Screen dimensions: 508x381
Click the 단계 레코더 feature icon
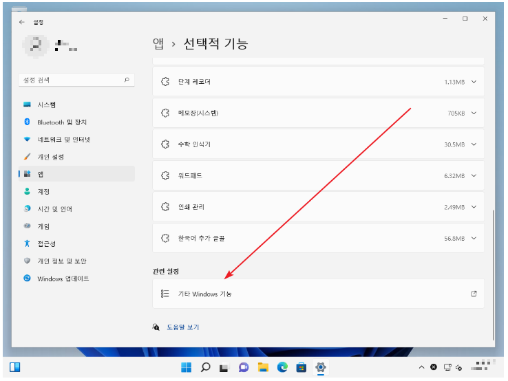point(165,82)
